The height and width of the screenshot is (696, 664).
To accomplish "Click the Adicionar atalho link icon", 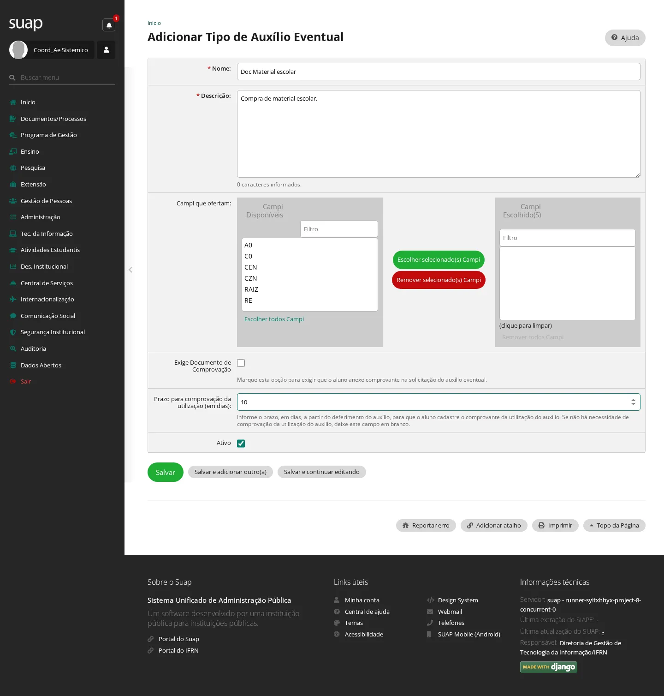I will [470, 525].
